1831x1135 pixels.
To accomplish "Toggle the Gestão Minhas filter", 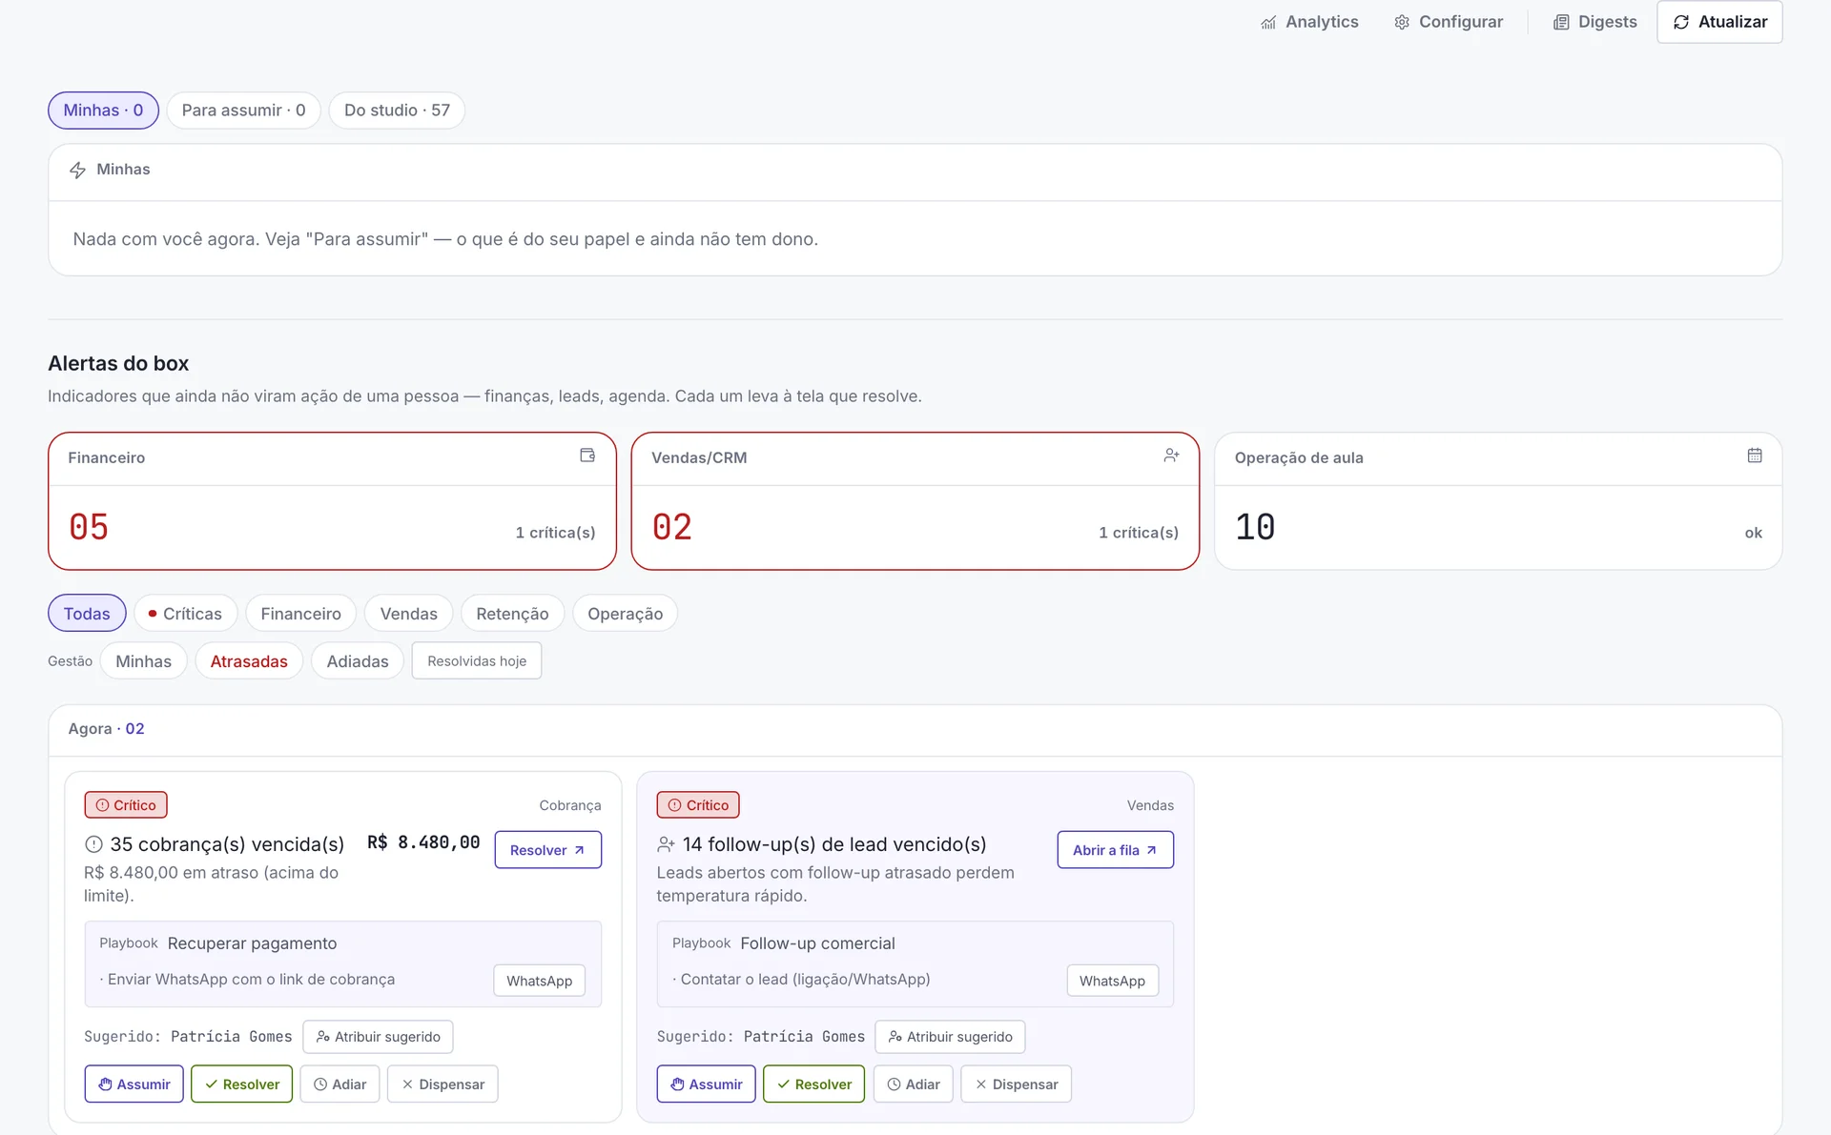I will pos(143,661).
